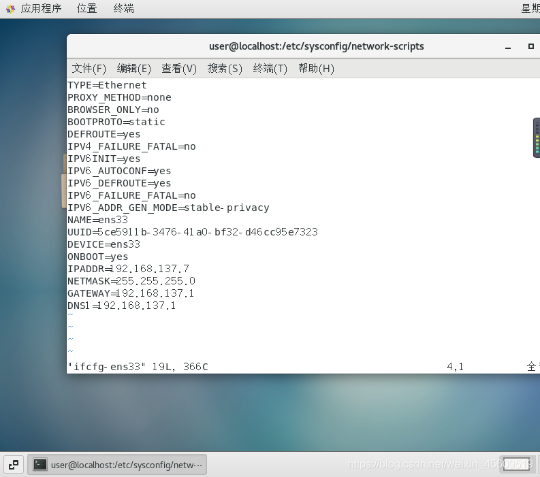This screenshot has width=540, height=477.
Task: Click the side panel handle at right edge
Action: (536, 137)
